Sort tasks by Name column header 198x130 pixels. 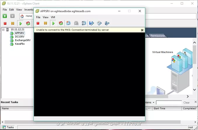17,109
